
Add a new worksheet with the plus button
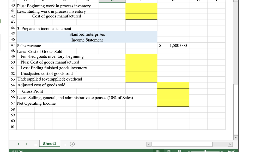coord(72,143)
